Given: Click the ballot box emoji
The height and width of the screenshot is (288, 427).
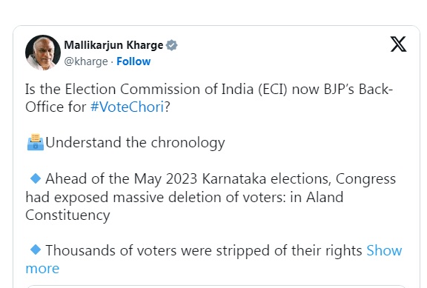Looking at the screenshot, I should (35, 142).
